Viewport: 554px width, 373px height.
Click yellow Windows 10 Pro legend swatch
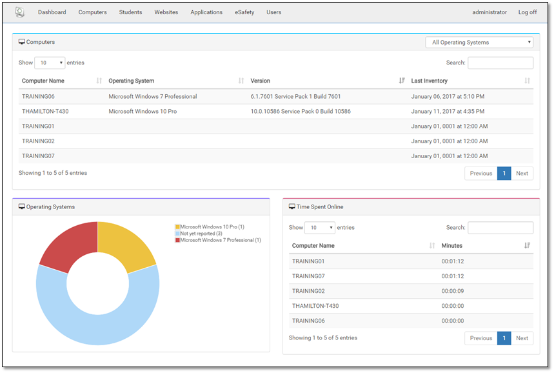[177, 227]
